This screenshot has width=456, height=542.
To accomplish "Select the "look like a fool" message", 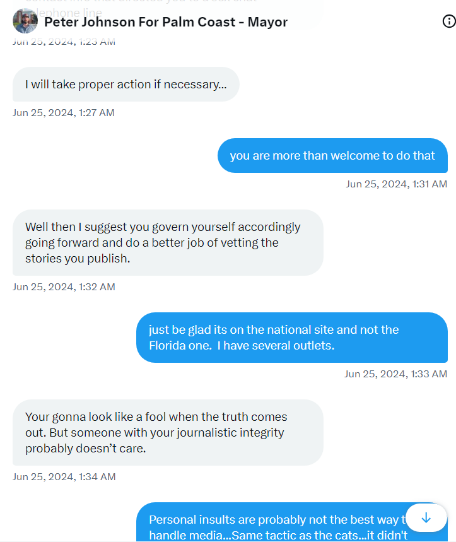I will 167,432.
